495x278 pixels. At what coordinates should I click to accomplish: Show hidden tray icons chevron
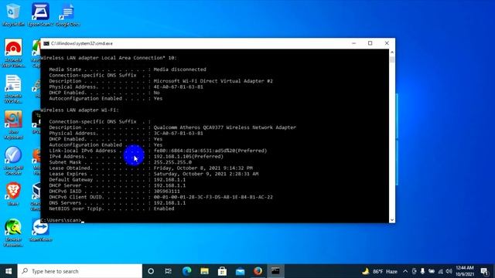[405, 271]
